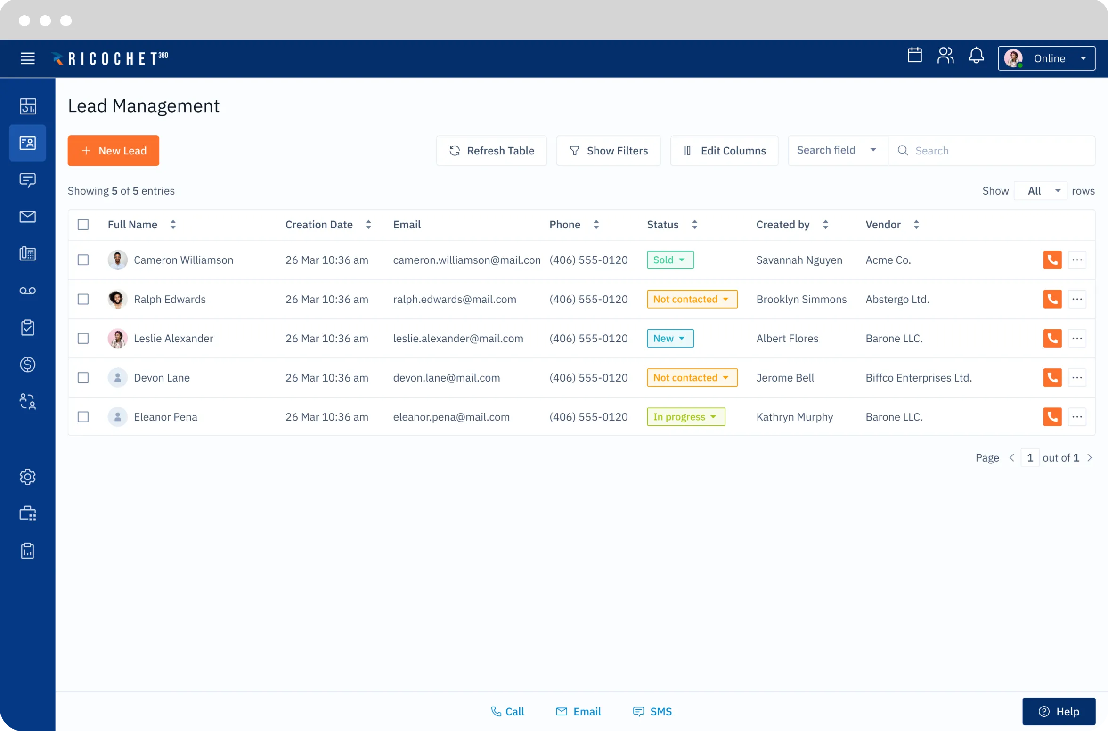Open the news/list sidebar icon
This screenshot has height=731, width=1108.
pyautogui.click(x=28, y=254)
